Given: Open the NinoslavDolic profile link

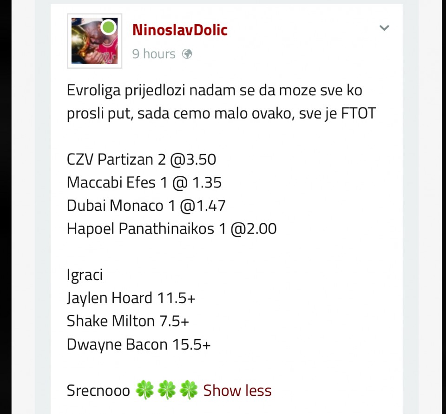Looking at the screenshot, I should click(180, 30).
